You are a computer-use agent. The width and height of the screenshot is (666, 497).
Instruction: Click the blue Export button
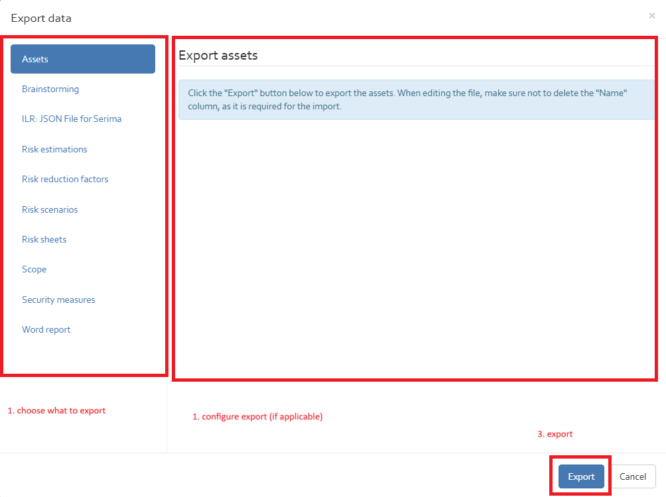point(581,476)
